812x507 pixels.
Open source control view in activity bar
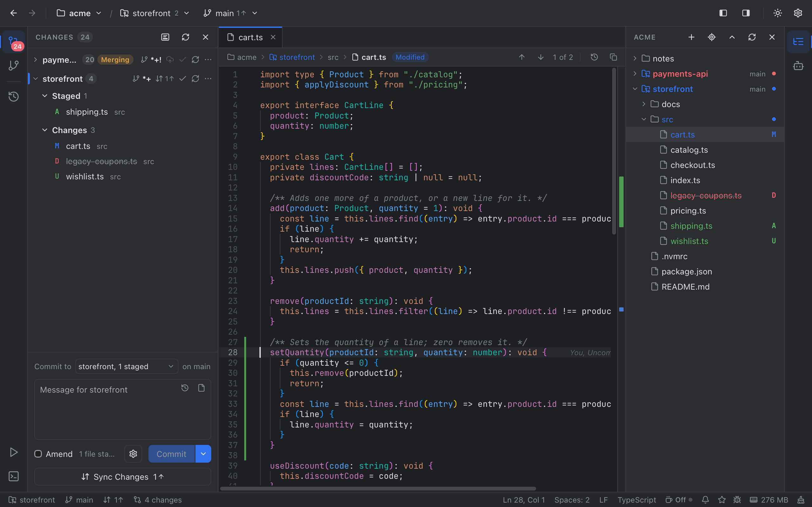click(14, 42)
